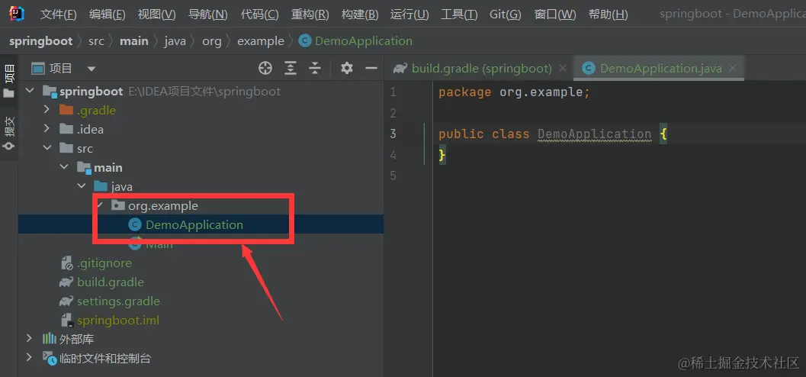Open the 编辑(E) menu

coord(107,14)
